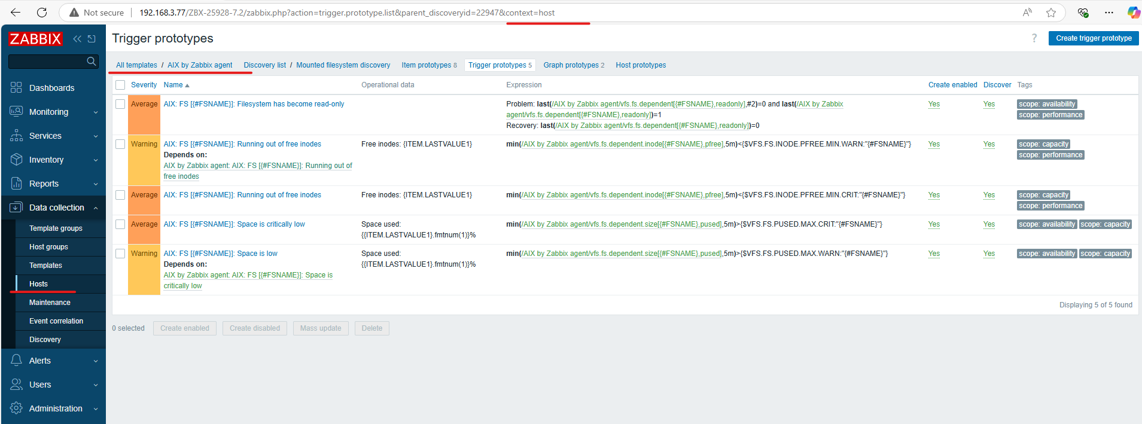Click the Zabbix logo
The height and width of the screenshot is (424, 1142).
pos(35,39)
